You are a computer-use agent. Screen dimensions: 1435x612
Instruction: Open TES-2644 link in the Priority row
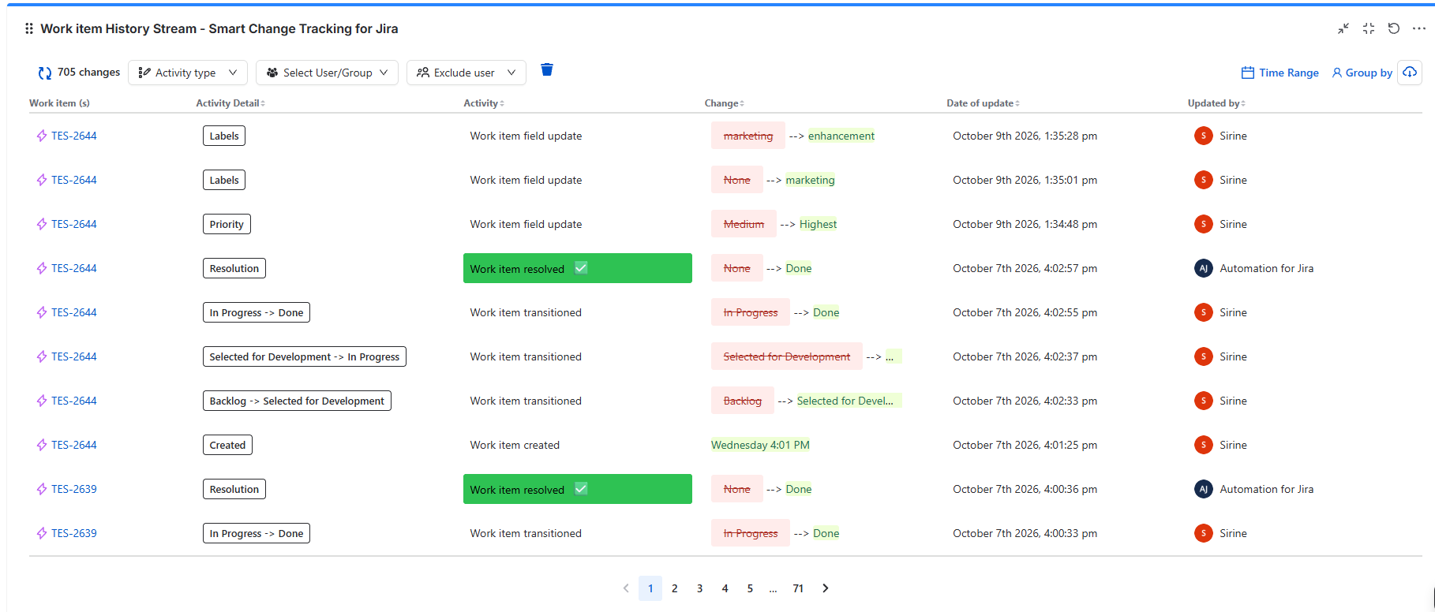pos(73,224)
